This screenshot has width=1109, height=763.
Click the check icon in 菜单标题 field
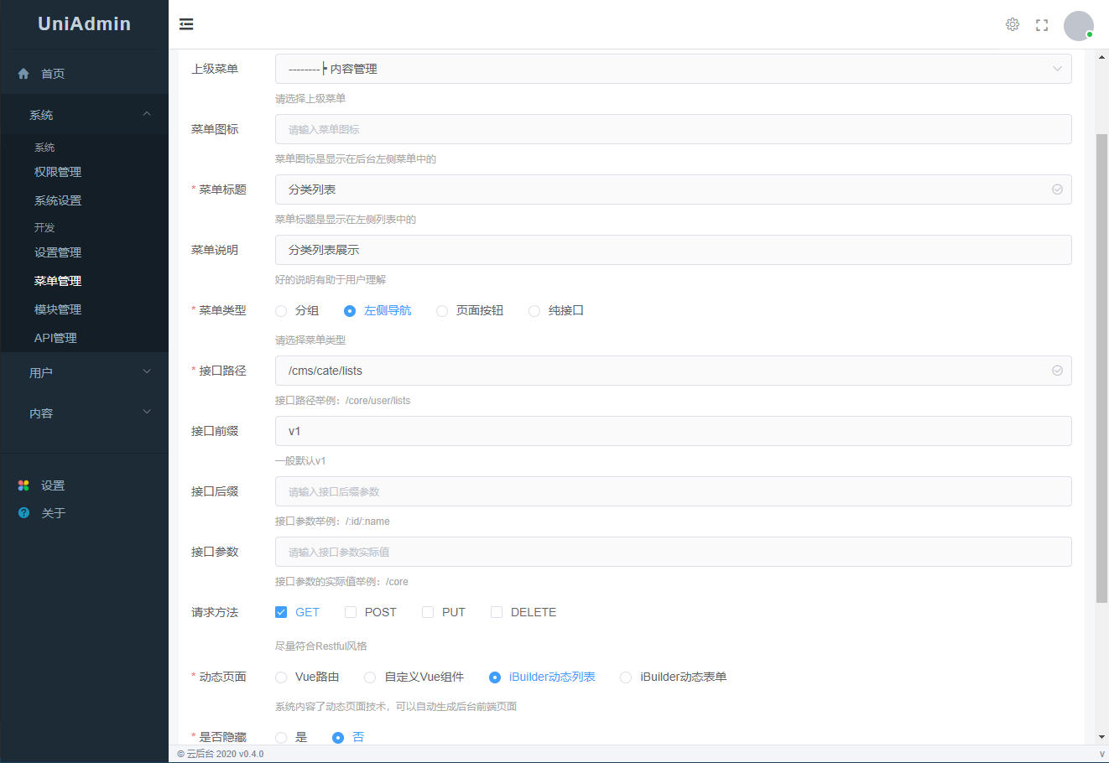tap(1057, 189)
